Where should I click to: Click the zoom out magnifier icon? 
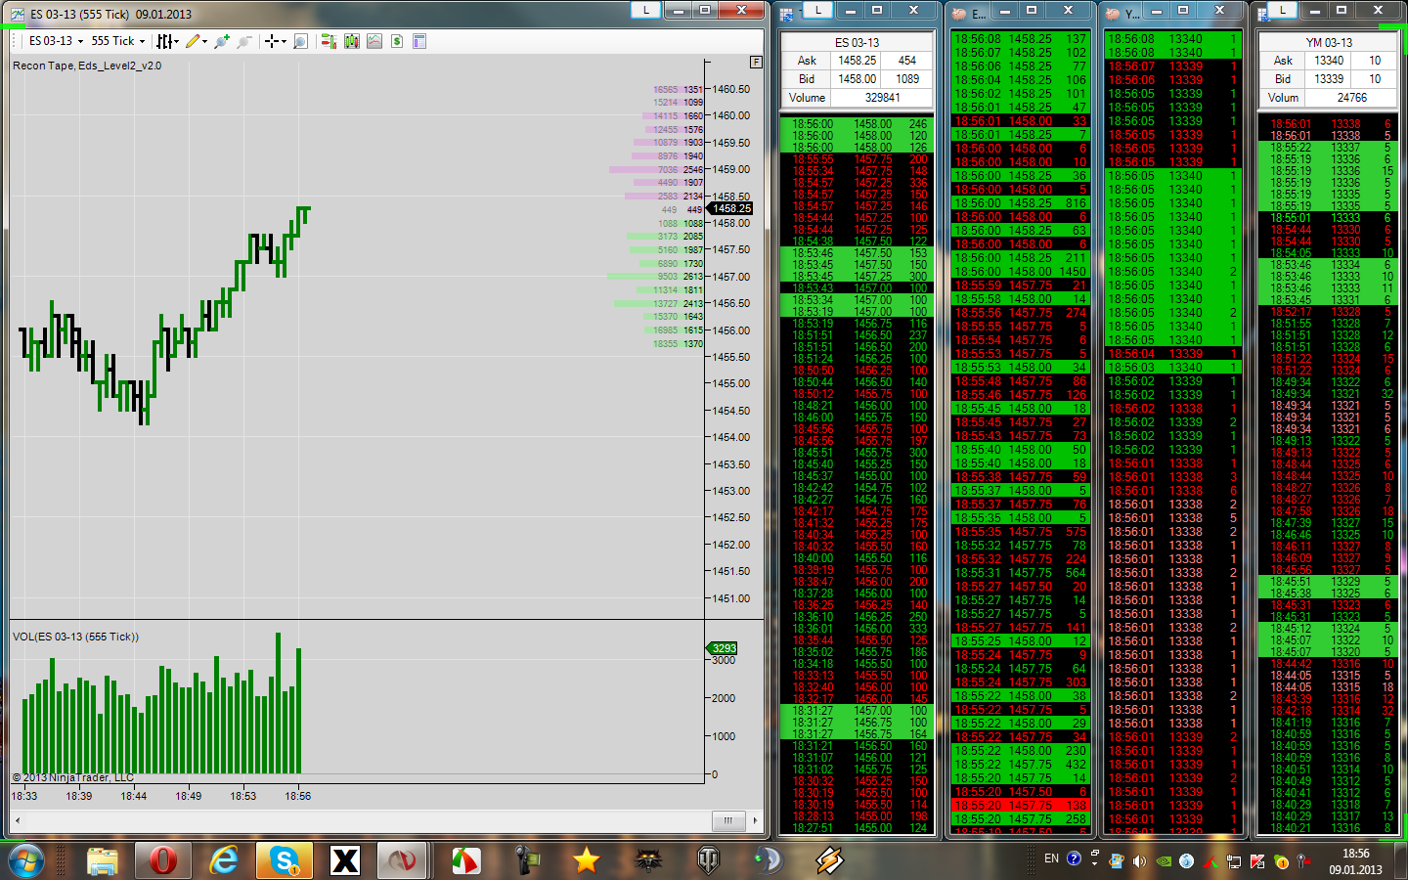244,41
